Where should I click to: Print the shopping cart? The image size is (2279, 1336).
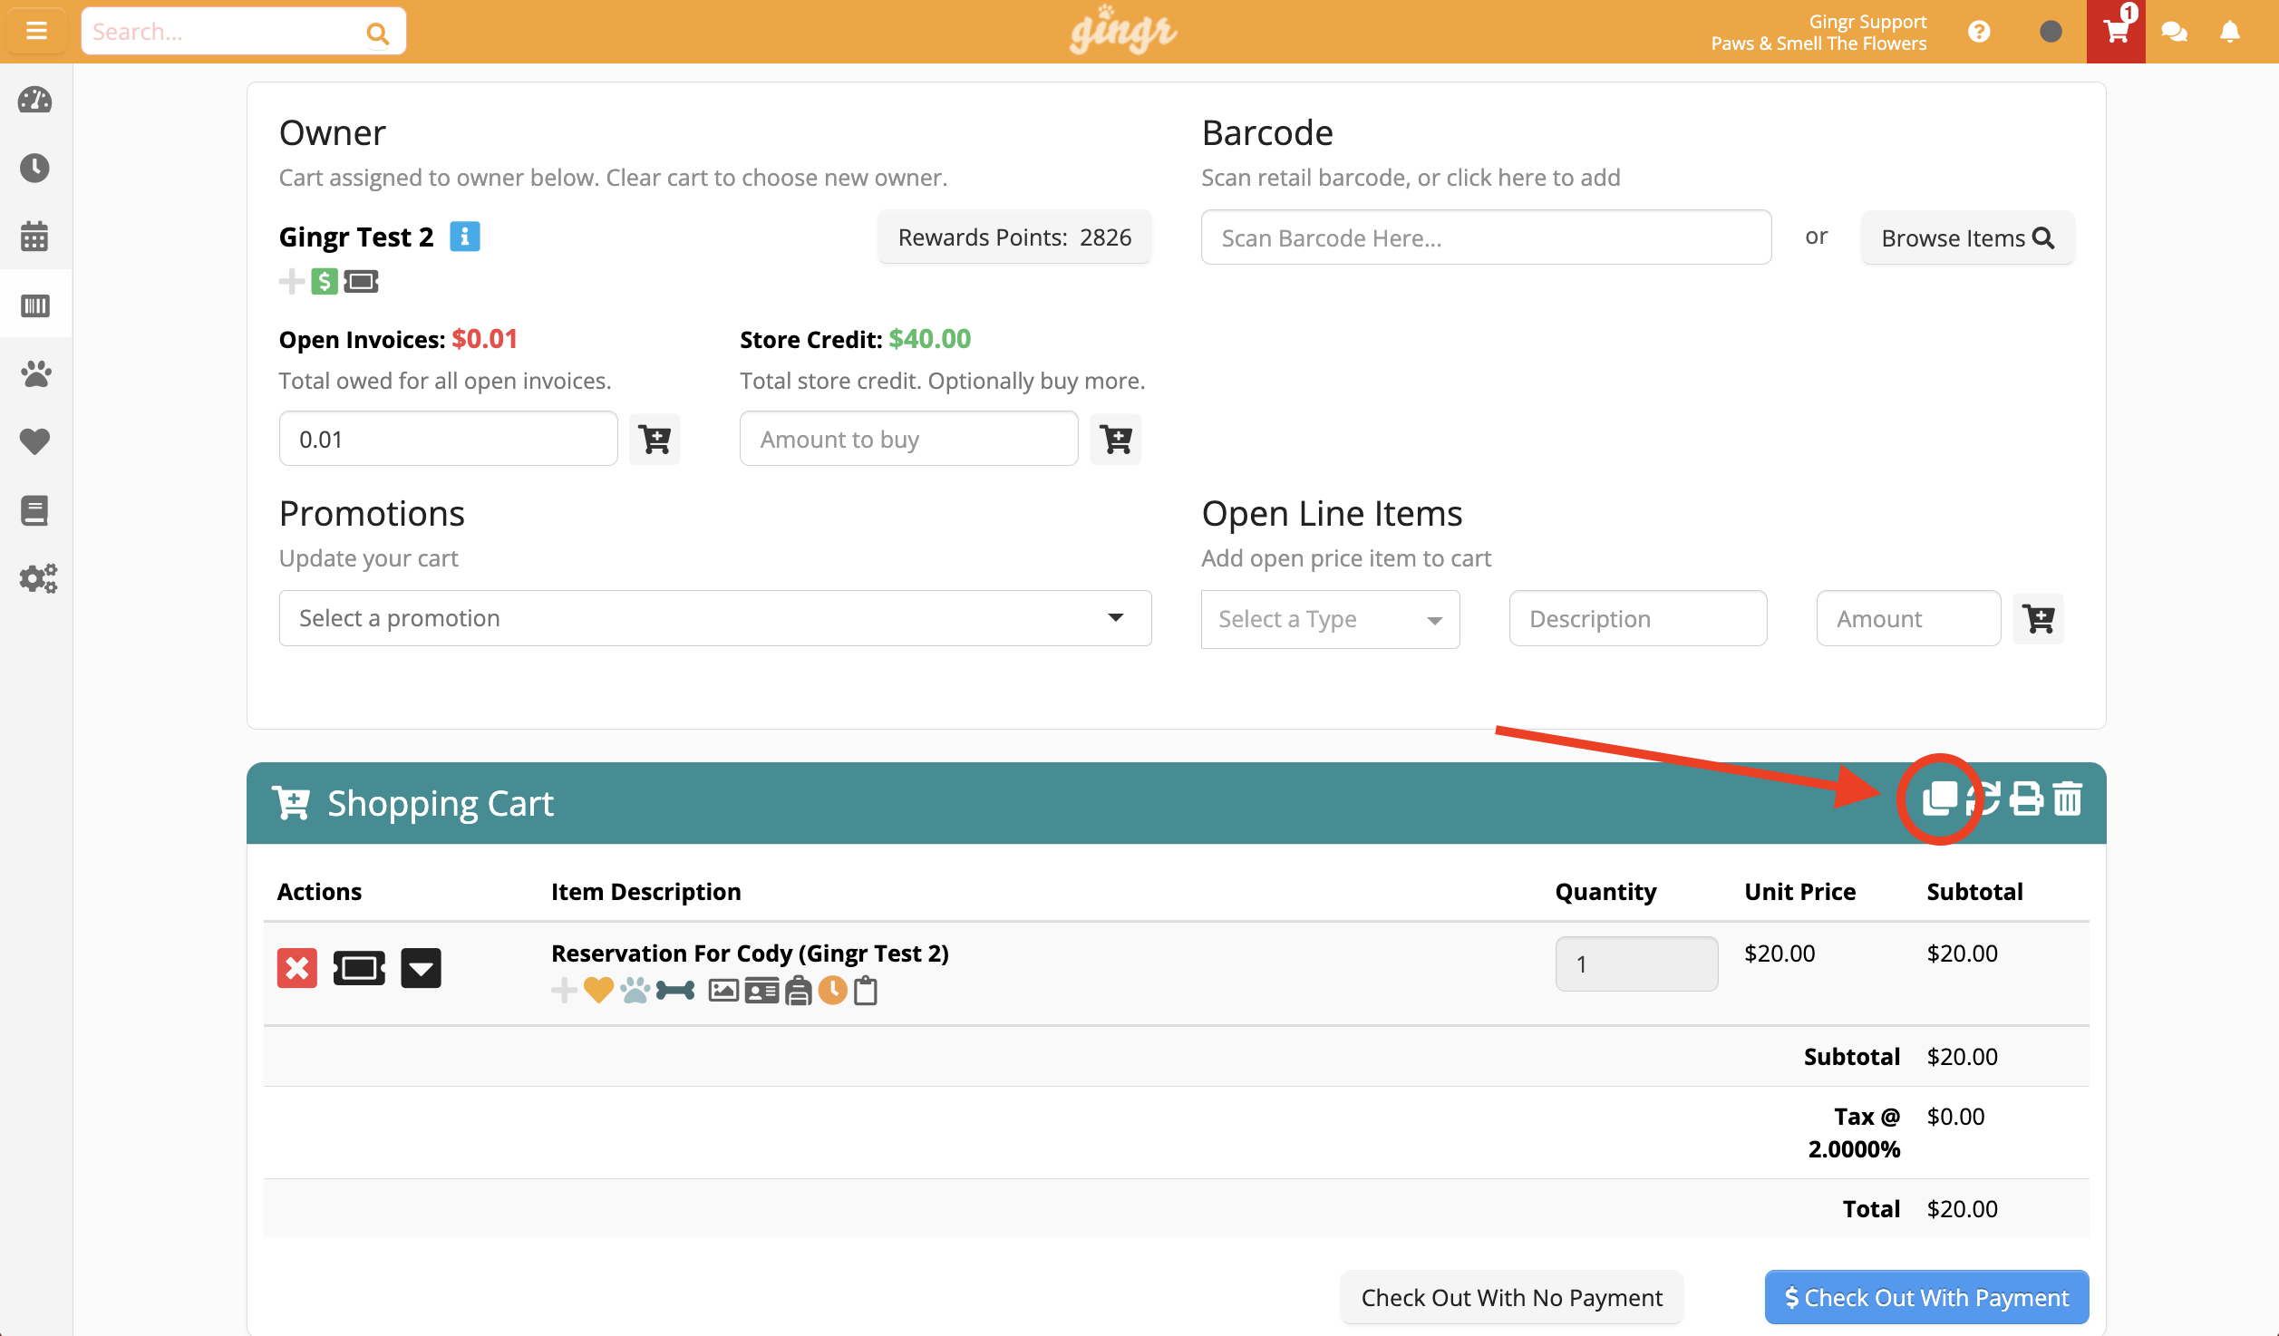click(2026, 799)
